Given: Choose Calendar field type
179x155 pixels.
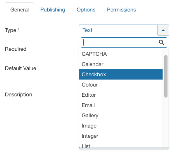Looking at the screenshot, I should pos(121,64).
